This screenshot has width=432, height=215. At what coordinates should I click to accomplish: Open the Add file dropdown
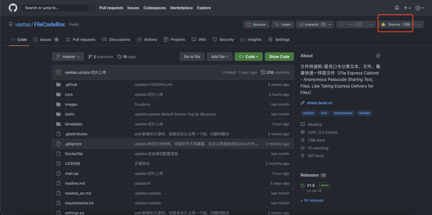pos(219,56)
